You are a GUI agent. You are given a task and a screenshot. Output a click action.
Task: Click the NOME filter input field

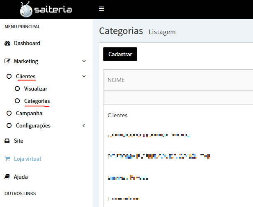pos(178,97)
